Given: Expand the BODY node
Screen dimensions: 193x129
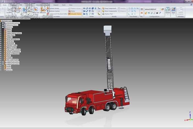Looking at the screenshot, I should click(1, 56).
